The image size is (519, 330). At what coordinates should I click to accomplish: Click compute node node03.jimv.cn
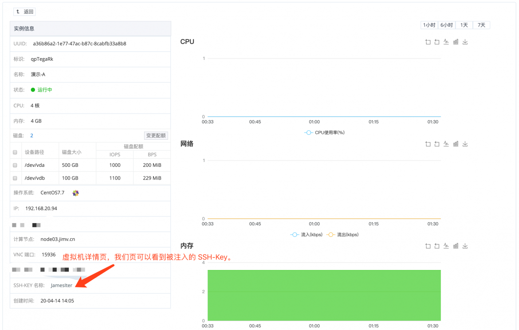(58, 240)
